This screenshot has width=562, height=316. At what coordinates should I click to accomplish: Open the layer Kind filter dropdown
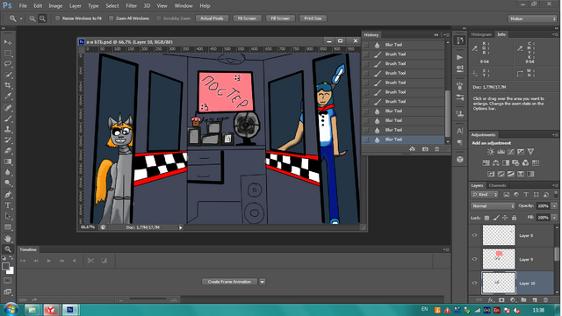click(x=485, y=195)
